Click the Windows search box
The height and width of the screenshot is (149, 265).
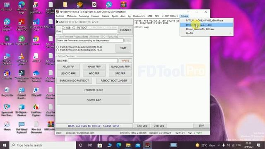click(43, 145)
